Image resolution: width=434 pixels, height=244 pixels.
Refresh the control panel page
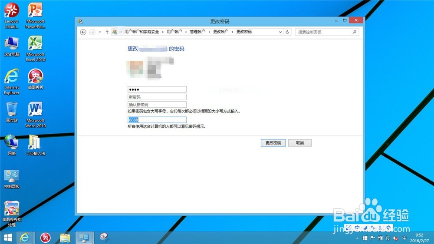coord(287,32)
